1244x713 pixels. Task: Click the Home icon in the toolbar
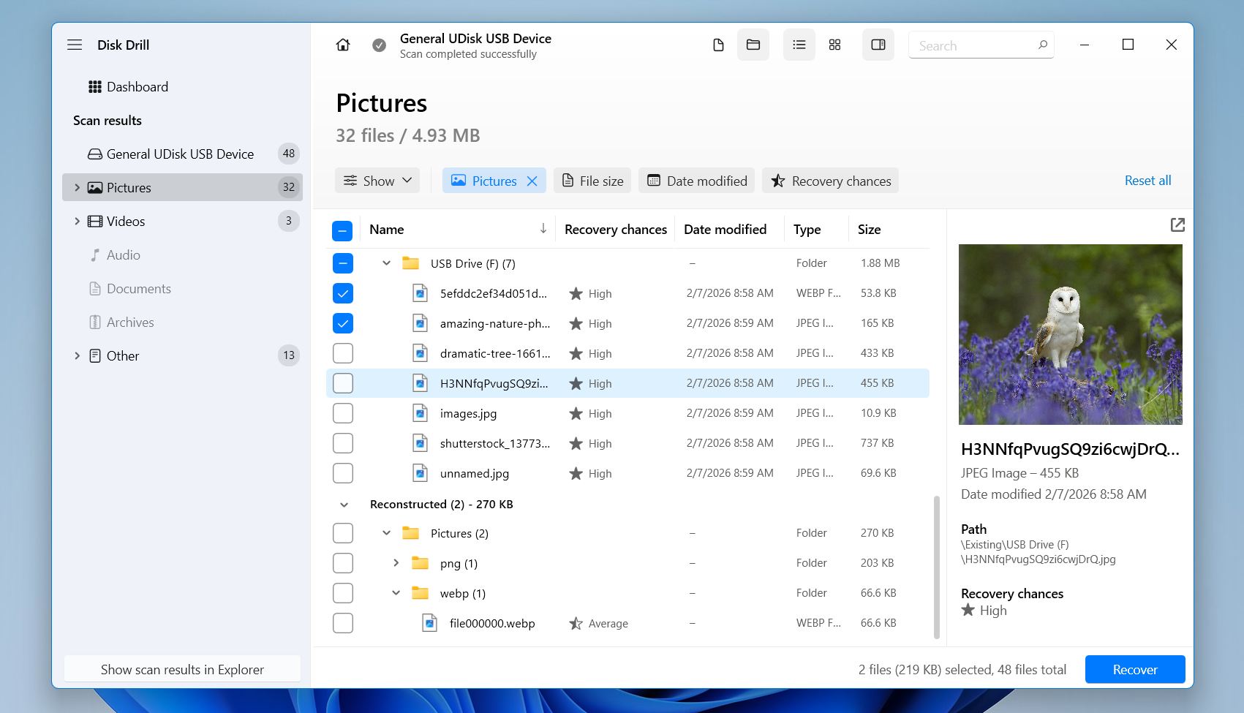[342, 44]
